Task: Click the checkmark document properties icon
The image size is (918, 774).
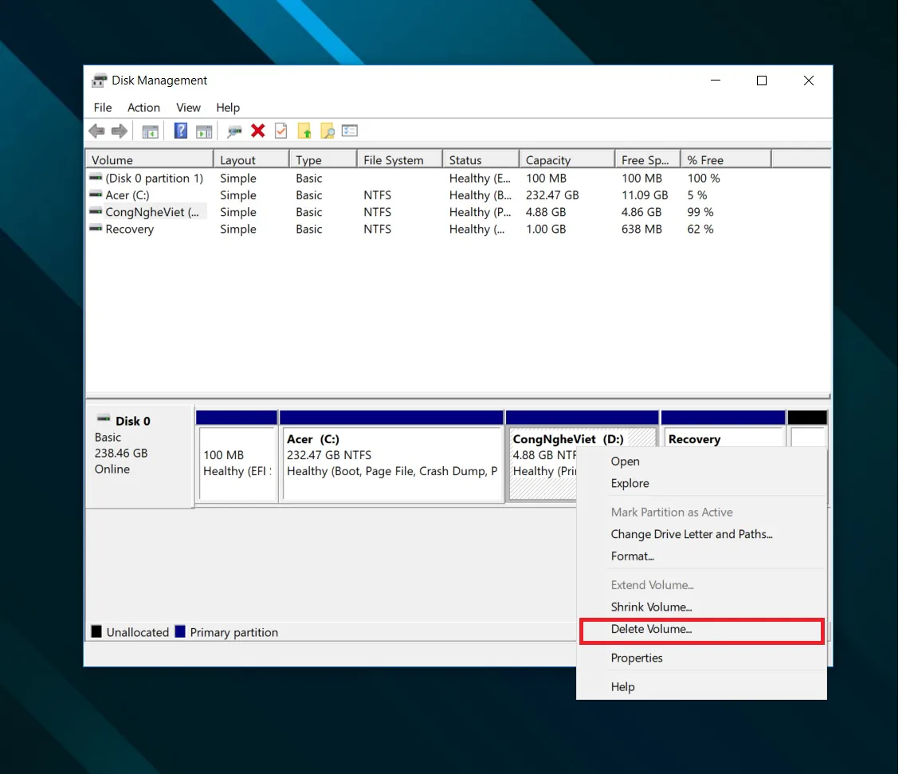Action: coord(281,131)
